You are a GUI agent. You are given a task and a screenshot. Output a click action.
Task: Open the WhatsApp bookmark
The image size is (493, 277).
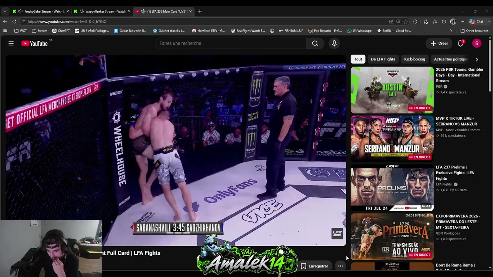pyautogui.click(x=359, y=31)
